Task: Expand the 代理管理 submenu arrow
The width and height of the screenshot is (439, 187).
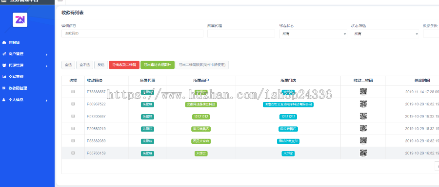Action: point(46,66)
